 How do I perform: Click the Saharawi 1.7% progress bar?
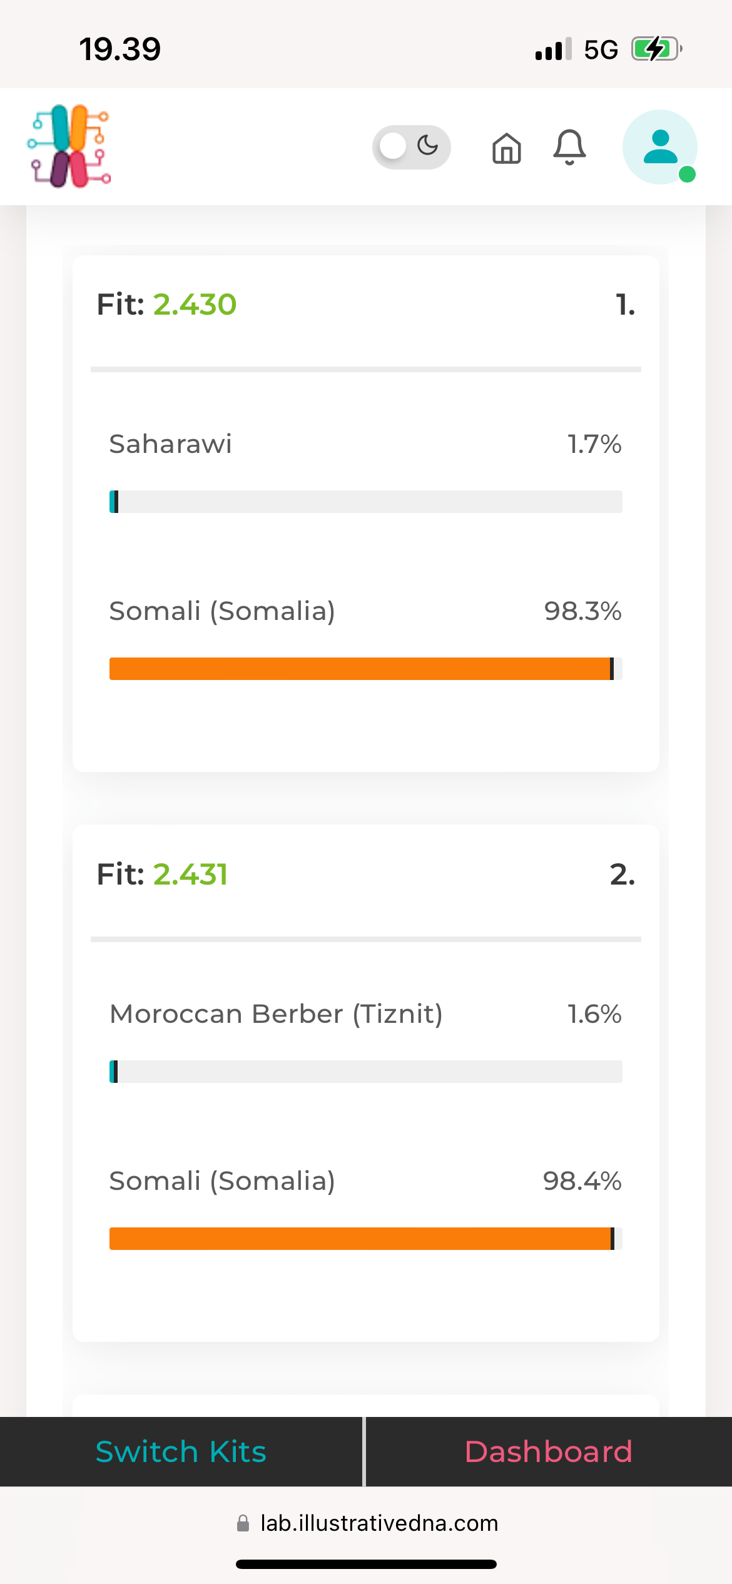click(365, 502)
